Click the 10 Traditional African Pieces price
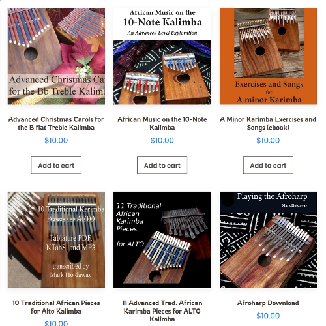 point(56,323)
